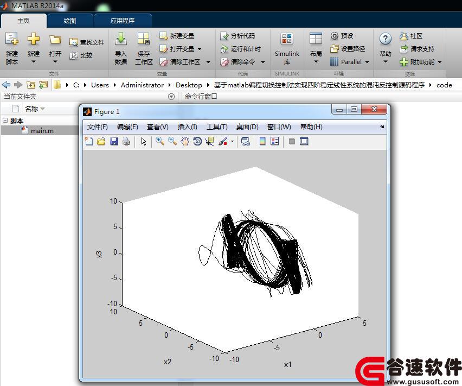The image size is (462, 386).
Task: Open the Figure Window (窗口) menu
Action: click(x=279, y=127)
